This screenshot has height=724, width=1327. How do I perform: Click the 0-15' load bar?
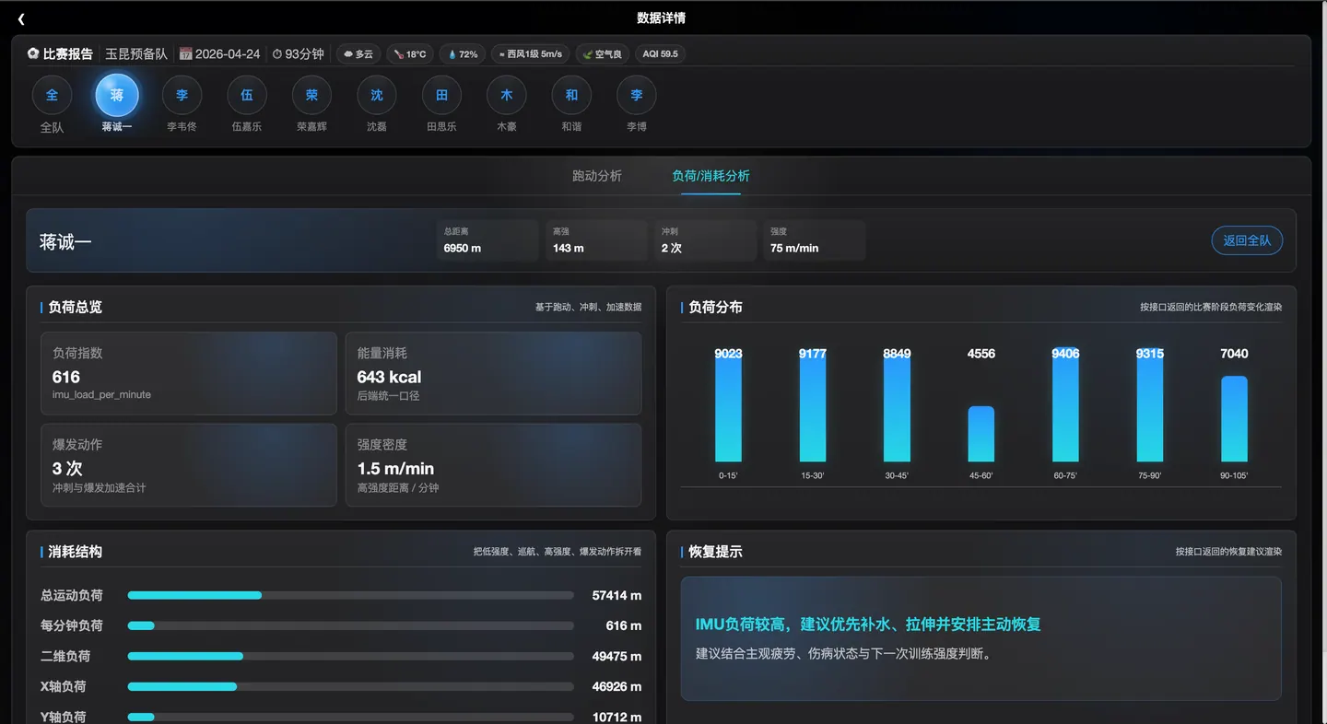(728, 408)
